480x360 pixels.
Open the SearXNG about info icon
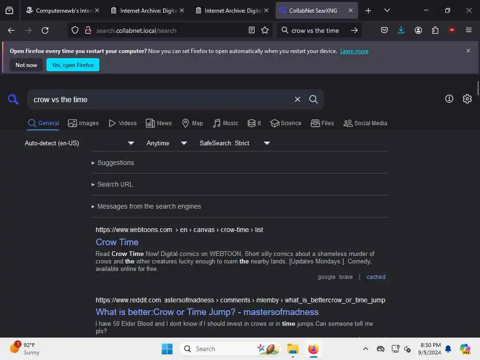tap(449, 98)
